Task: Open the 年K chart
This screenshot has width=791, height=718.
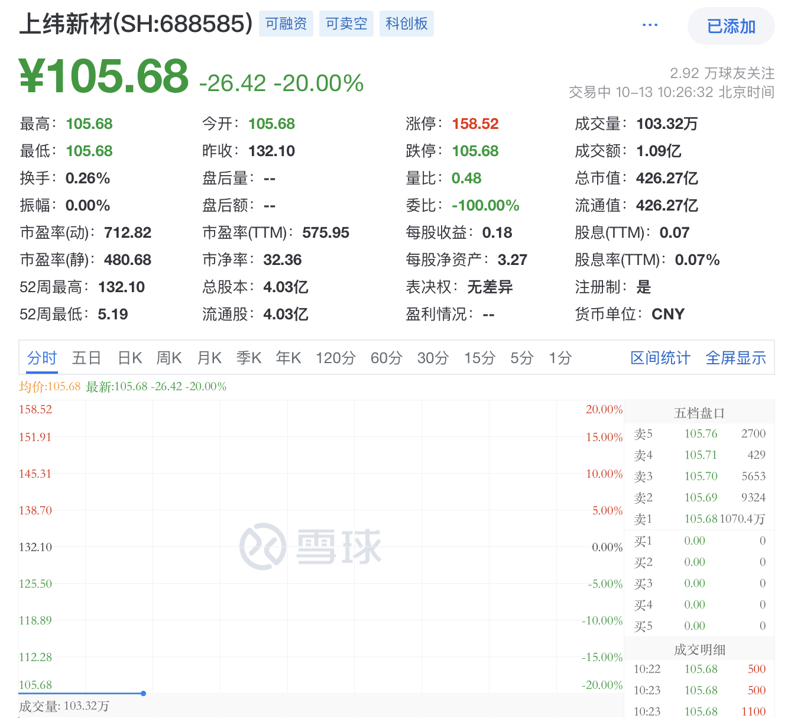Action: pyautogui.click(x=288, y=358)
